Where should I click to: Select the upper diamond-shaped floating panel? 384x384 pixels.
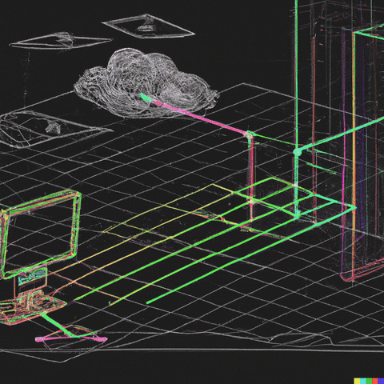point(148,26)
